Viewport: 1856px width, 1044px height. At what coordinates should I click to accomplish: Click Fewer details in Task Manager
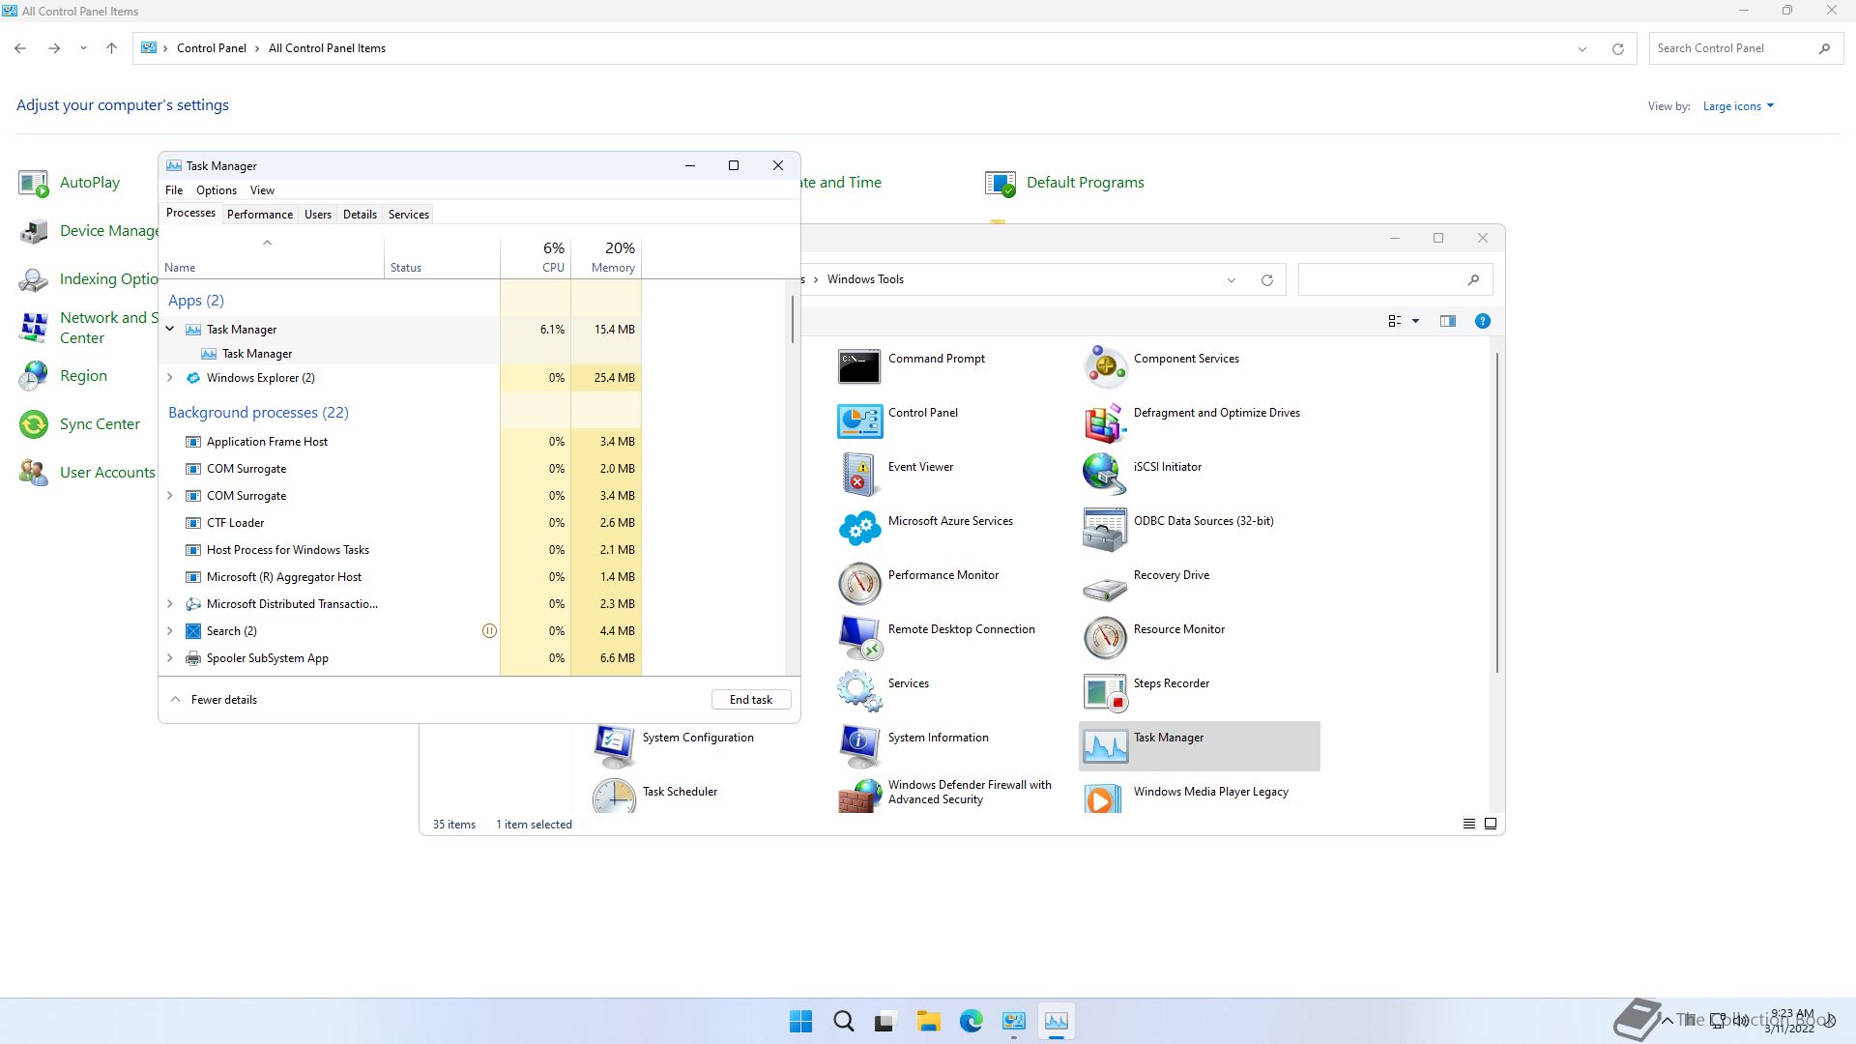coord(214,700)
